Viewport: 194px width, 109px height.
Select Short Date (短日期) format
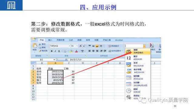pos(138,78)
